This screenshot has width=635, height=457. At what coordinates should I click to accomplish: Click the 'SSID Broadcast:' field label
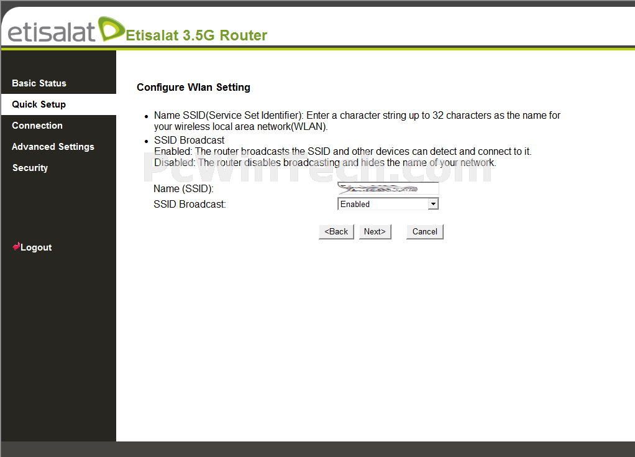[190, 204]
